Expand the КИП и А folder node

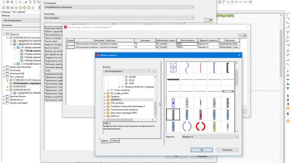105,116
